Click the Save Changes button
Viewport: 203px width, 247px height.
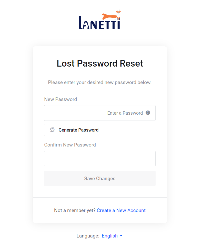100,178
